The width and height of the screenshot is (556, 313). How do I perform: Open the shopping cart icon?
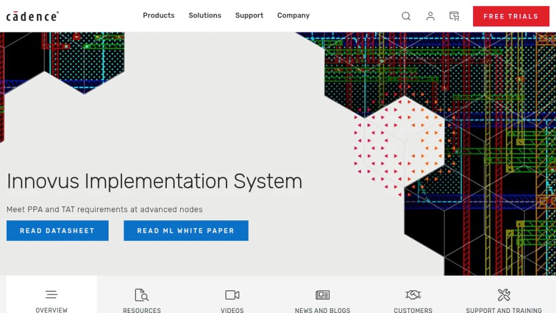(x=454, y=16)
